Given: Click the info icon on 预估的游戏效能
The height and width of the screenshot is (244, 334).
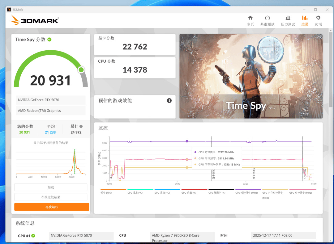Looking at the screenshot, I should click(x=169, y=101).
